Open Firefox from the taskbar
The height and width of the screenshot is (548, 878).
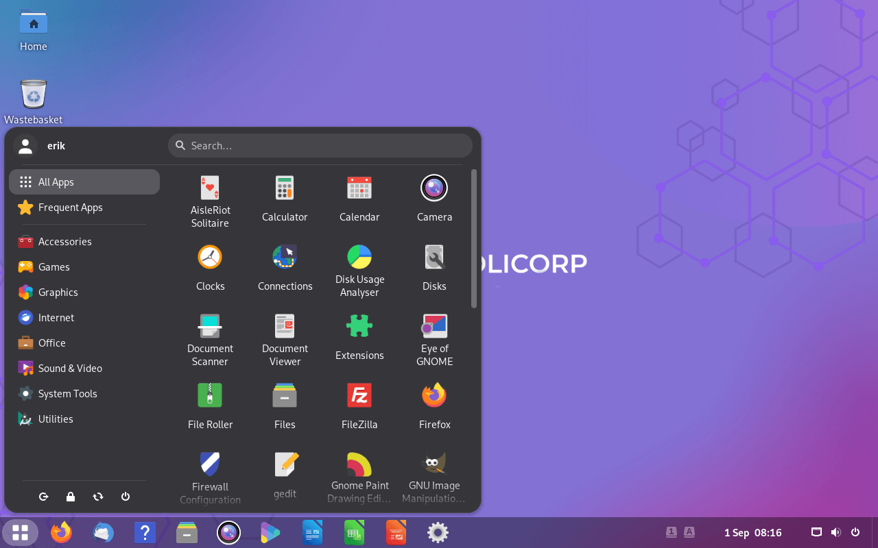[61, 532]
